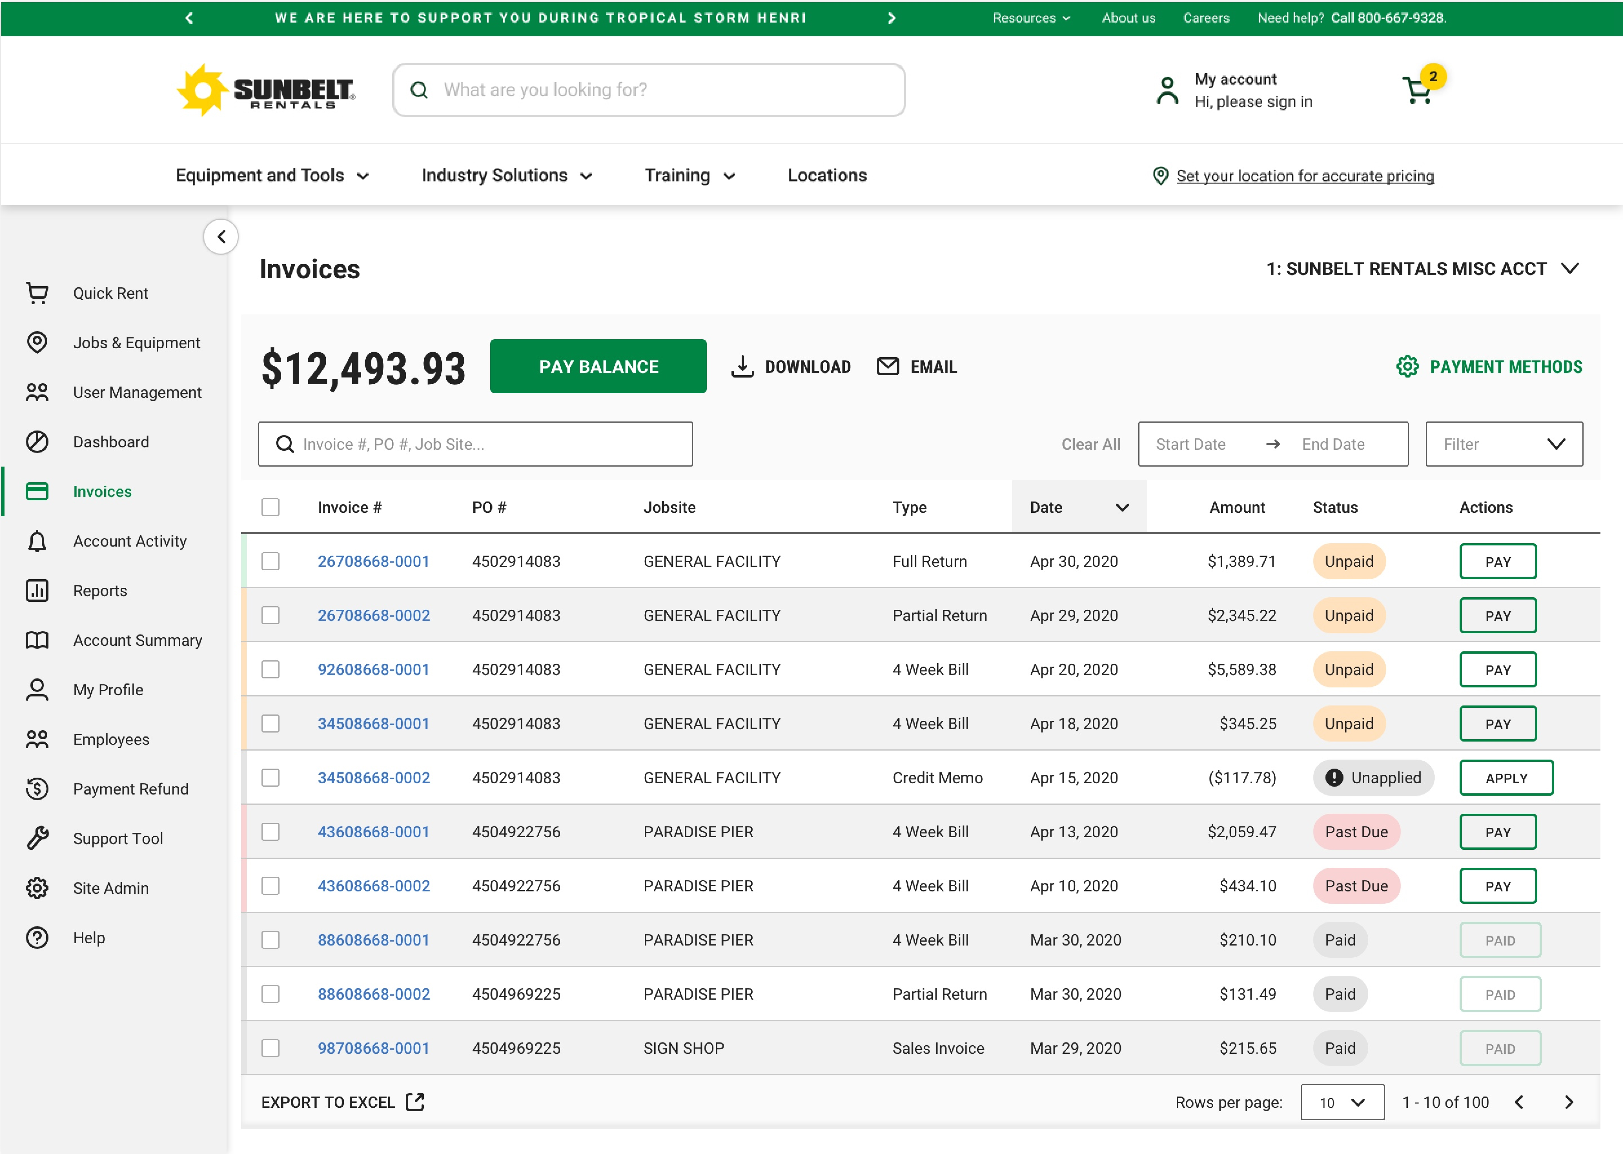Image resolution: width=1623 pixels, height=1154 pixels.
Task: Expand Industry Solutions menu
Action: click(x=507, y=176)
